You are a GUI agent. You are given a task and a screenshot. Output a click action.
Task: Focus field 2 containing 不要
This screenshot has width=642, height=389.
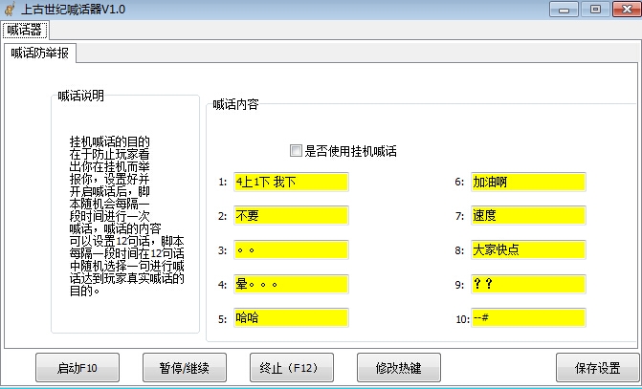291,216
